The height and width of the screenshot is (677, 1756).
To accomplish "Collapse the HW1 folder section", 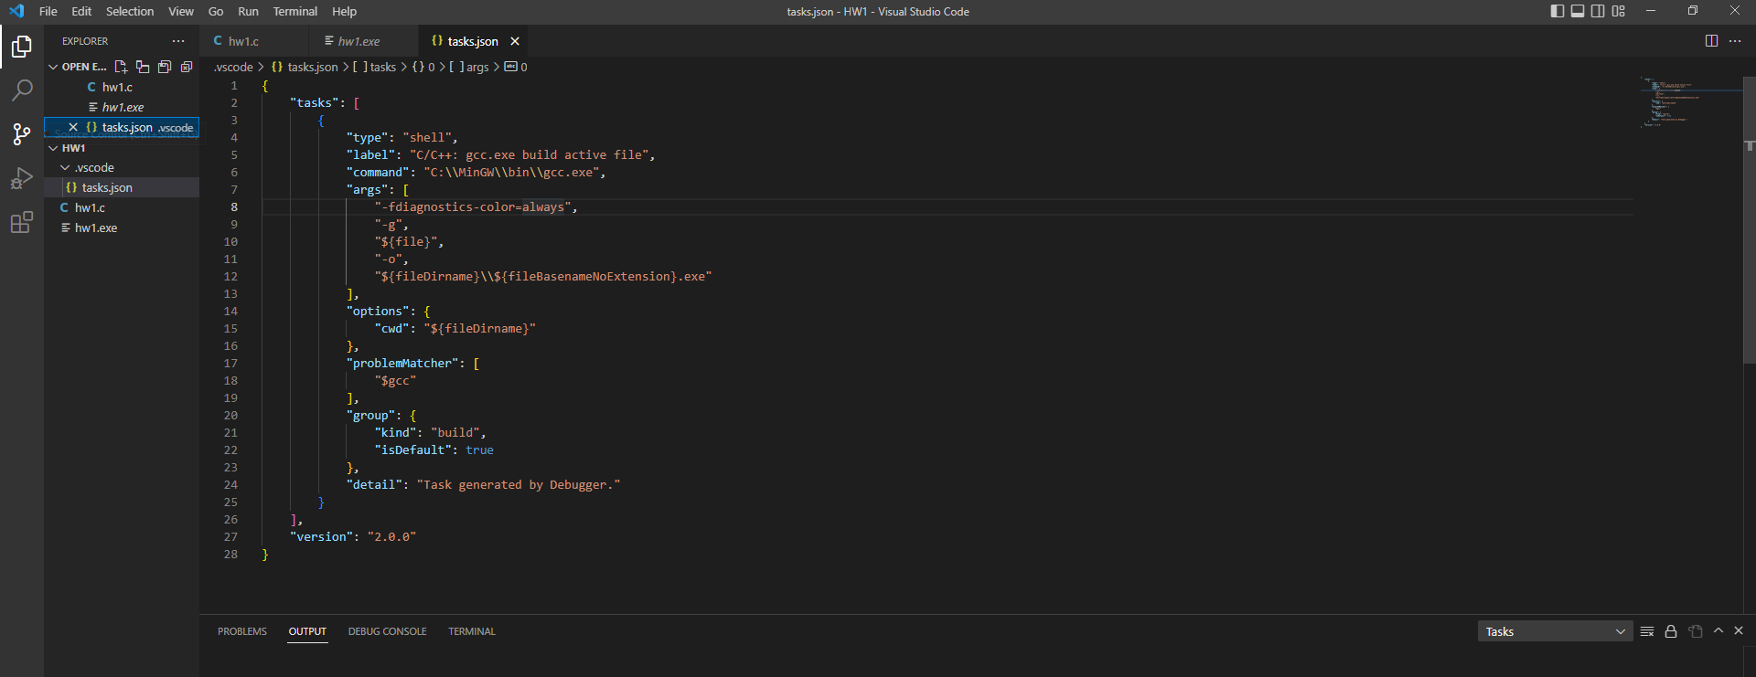I will 53,148.
